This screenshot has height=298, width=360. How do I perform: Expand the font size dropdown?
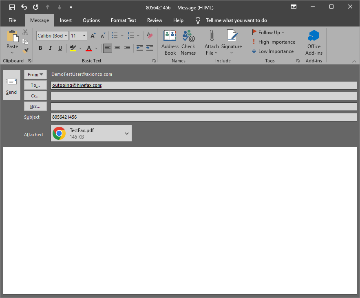click(x=84, y=36)
